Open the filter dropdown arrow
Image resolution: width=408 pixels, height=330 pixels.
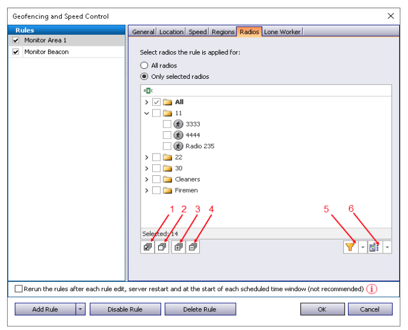(363, 247)
